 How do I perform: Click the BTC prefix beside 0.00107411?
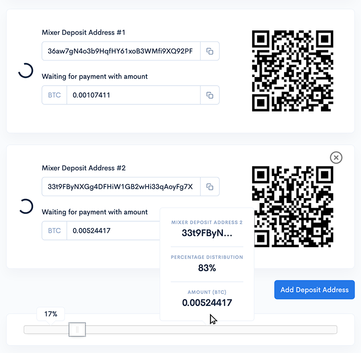54,95
